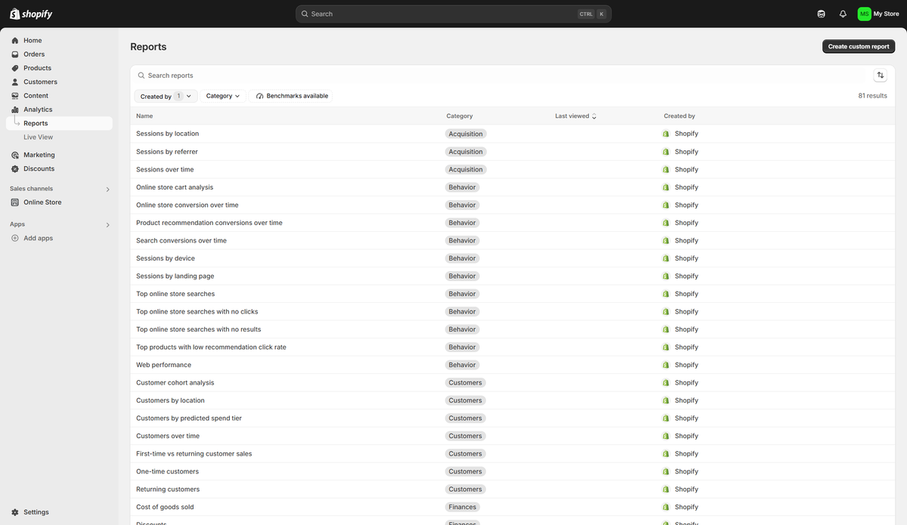Click the Acquisition tag for Sessions by location

pyautogui.click(x=466, y=134)
